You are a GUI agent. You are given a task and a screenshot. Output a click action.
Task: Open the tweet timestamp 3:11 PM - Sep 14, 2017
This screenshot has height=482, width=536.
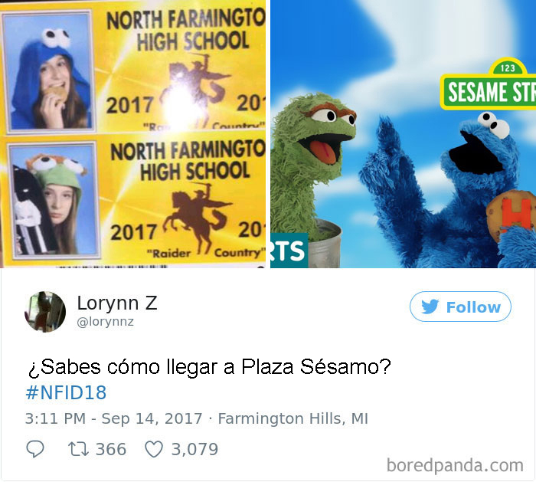point(113,418)
